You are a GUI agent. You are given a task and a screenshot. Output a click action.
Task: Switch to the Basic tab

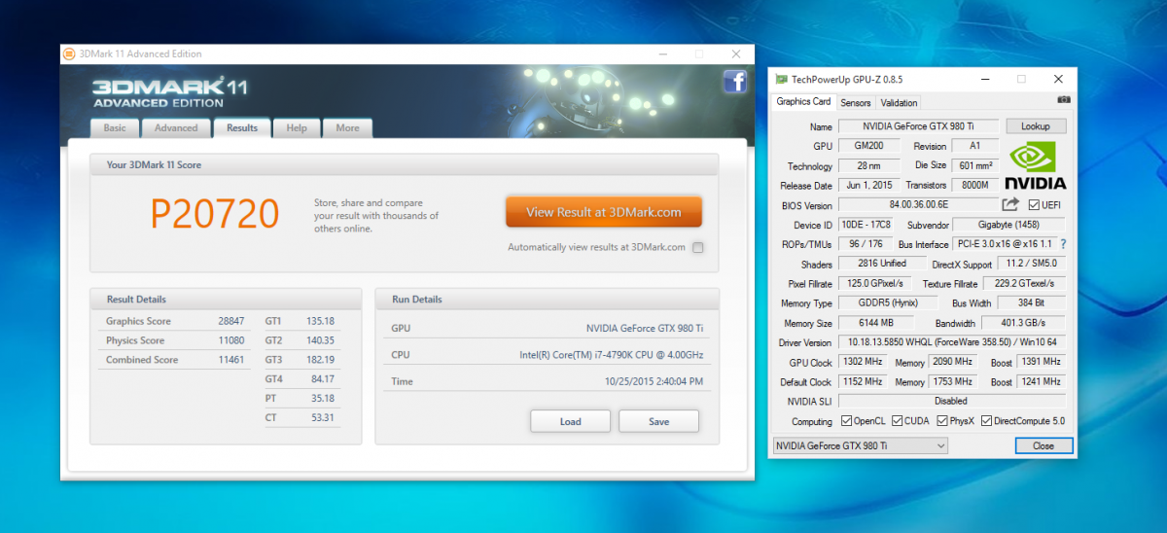pyautogui.click(x=115, y=127)
